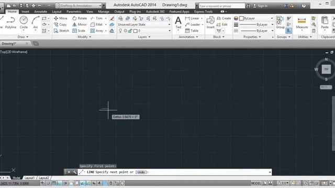Click the Group objects tool
Screen dimensions: 335x188
(x=280, y=22)
